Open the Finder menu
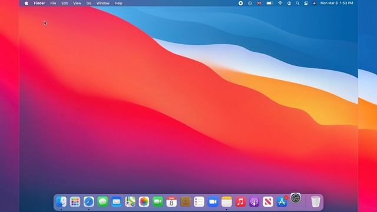The height and width of the screenshot is (212, 377). click(x=39, y=3)
